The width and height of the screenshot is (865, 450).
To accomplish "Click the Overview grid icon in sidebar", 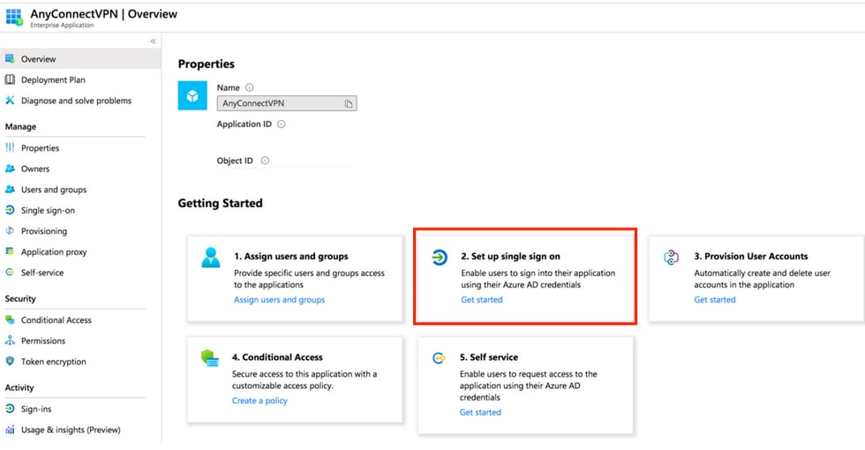I will pos(10,58).
